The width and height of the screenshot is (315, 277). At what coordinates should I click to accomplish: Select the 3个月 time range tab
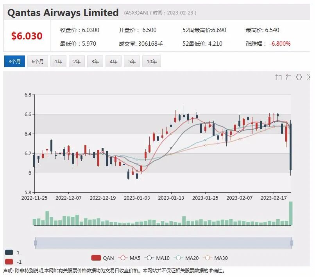point(14,61)
